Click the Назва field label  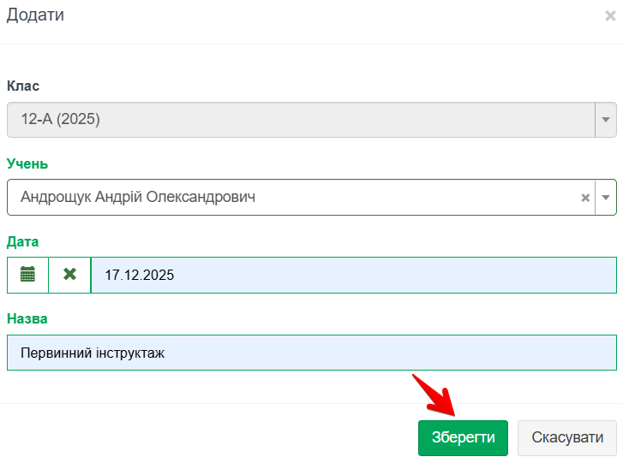27,318
